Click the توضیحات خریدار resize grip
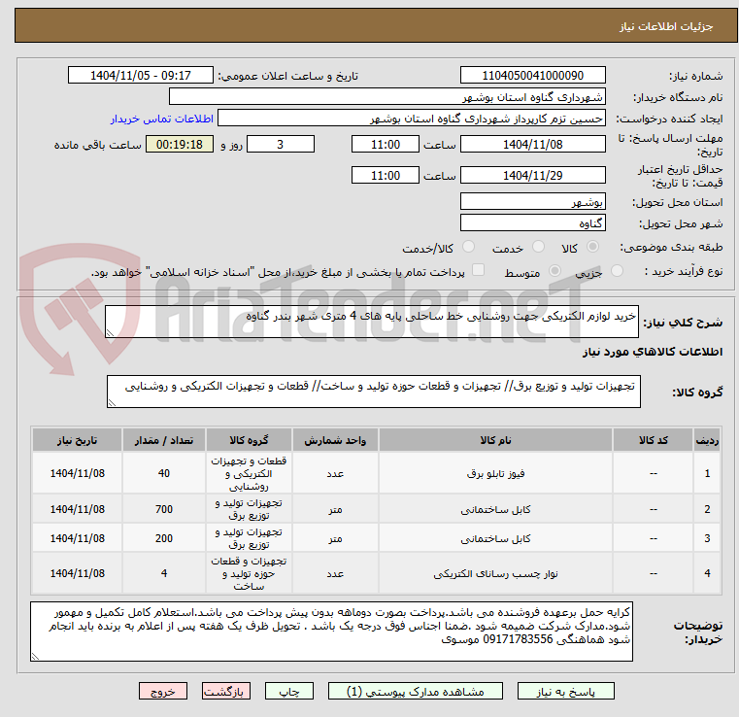 coord(35,656)
